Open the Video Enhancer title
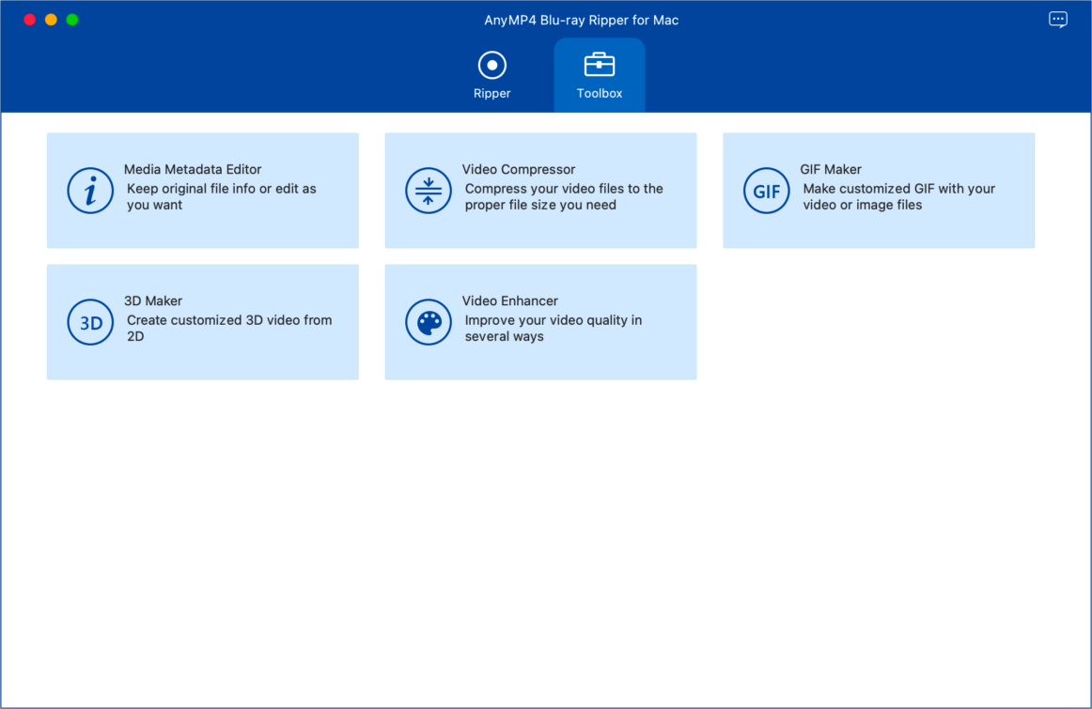Viewport: 1092px width, 709px height. (x=510, y=301)
